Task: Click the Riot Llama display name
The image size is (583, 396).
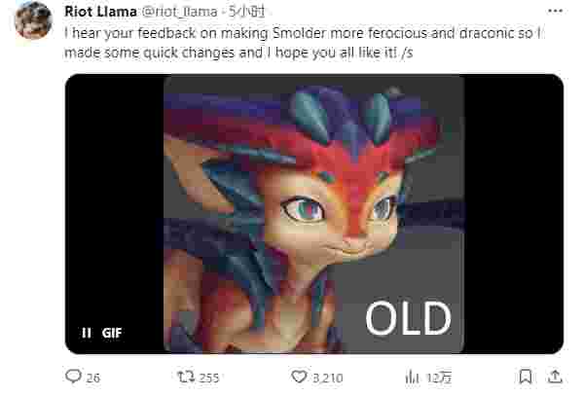Action: click(100, 12)
